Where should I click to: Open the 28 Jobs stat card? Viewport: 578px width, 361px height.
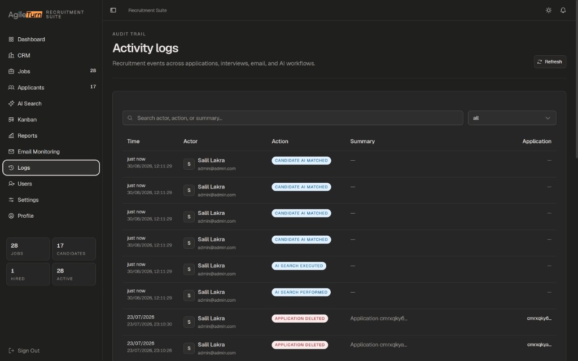coord(28,249)
